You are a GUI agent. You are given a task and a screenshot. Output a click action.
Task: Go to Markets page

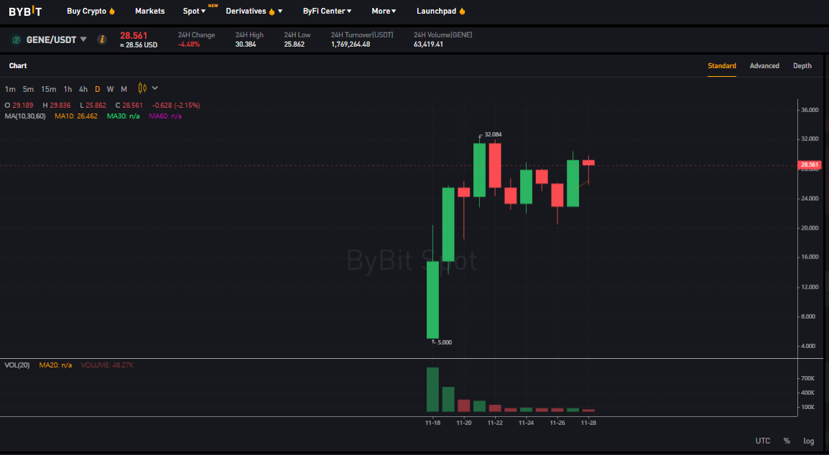pyautogui.click(x=149, y=11)
